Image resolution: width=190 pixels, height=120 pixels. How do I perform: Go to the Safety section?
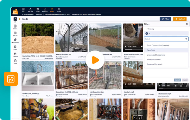pos(38,10)
